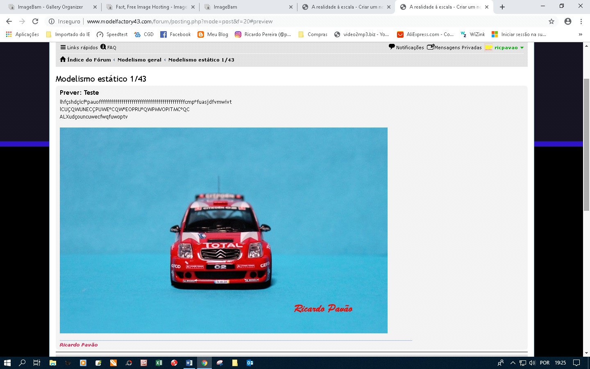
Task: Open the Windows Start menu
Action: point(7,363)
